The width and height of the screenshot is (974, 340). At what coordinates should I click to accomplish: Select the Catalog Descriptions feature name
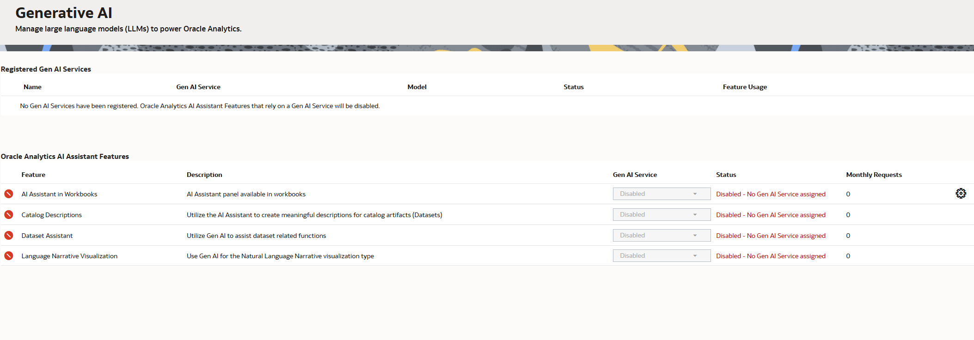51,215
